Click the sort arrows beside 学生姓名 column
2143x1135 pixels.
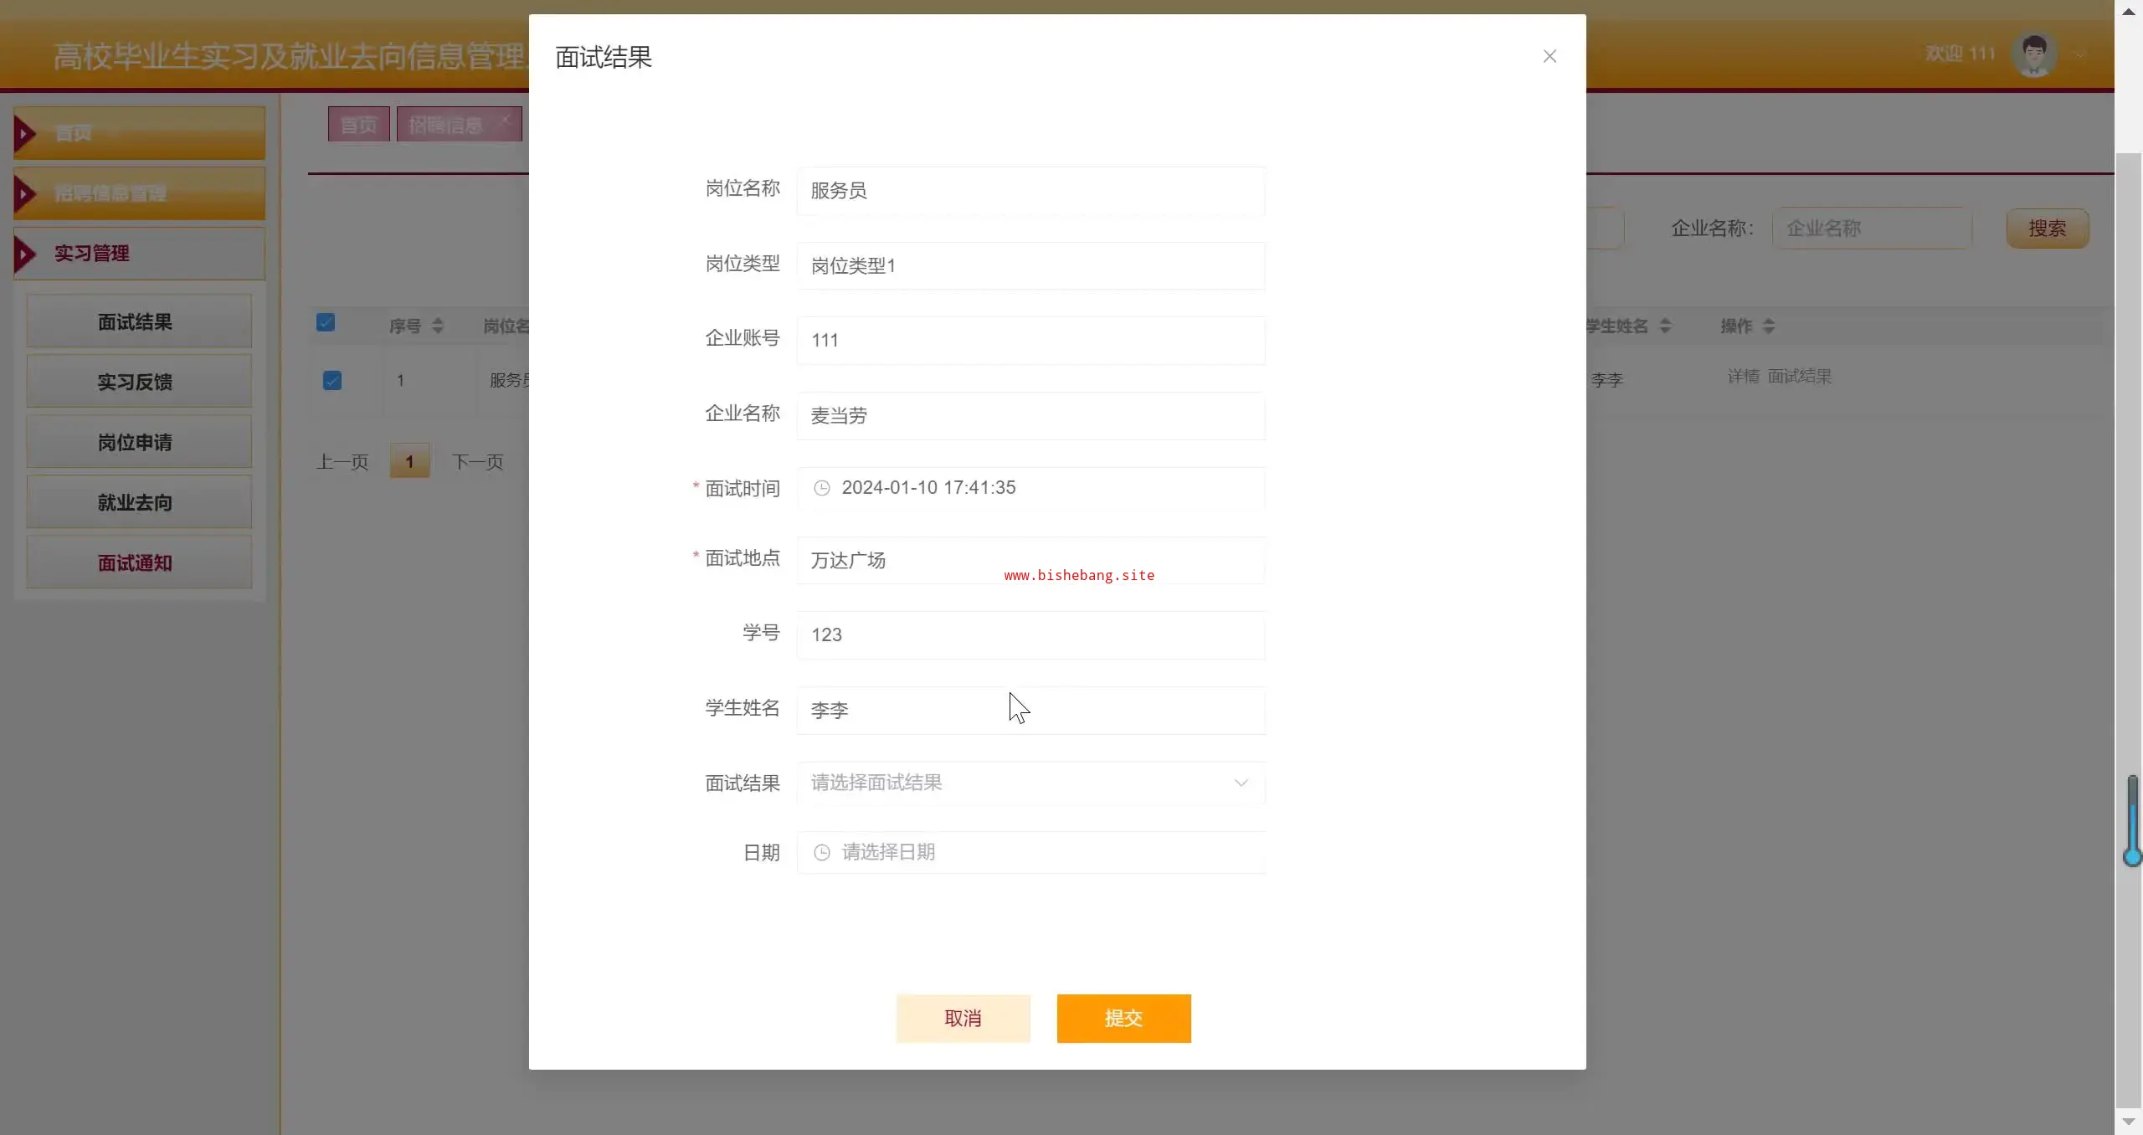(x=1665, y=326)
